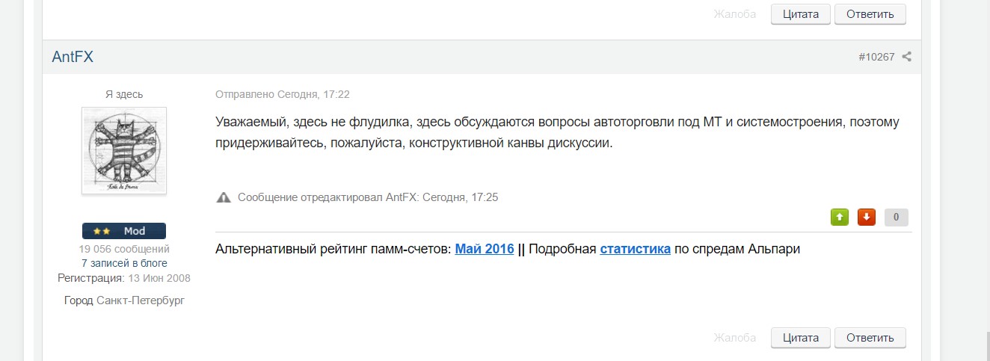
Task: Upvote the post with green arrow
Action: pos(840,217)
